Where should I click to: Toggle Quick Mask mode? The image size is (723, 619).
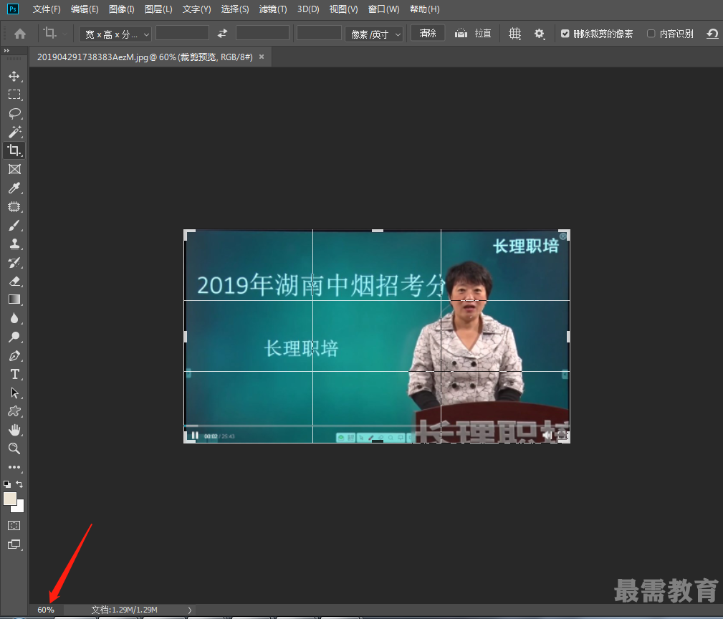[14, 525]
